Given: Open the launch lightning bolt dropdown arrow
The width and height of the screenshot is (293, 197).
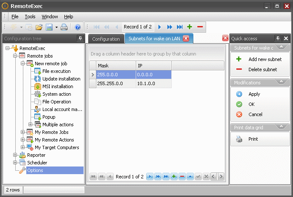Looking at the screenshot, I should coord(21,27).
